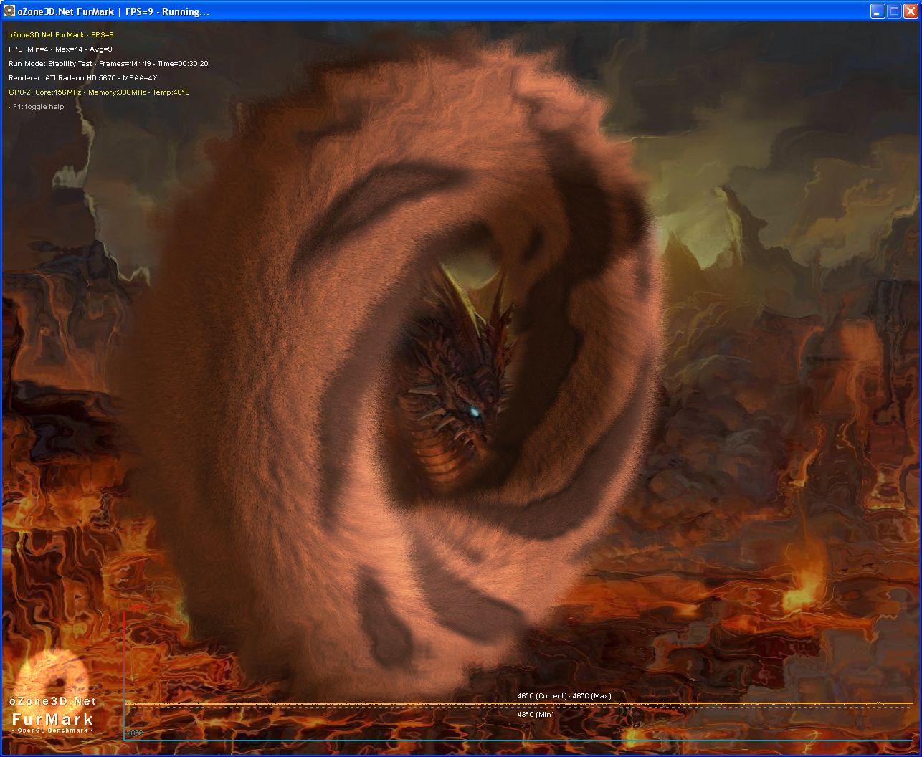The height and width of the screenshot is (757, 922).
Task: Click the "46°C (Current) - 46°C (Max)" graph label
Action: (x=564, y=696)
